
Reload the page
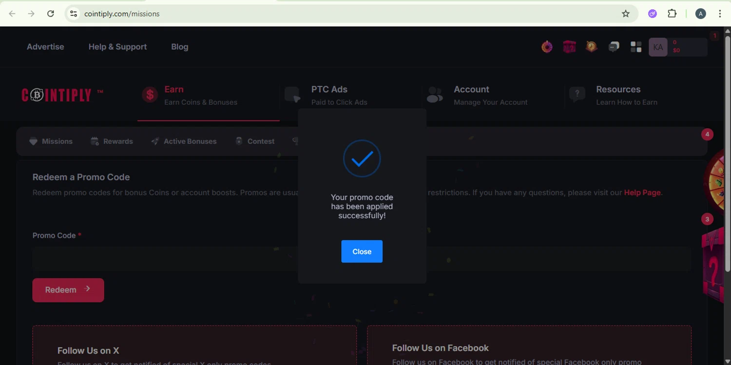[x=51, y=14]
